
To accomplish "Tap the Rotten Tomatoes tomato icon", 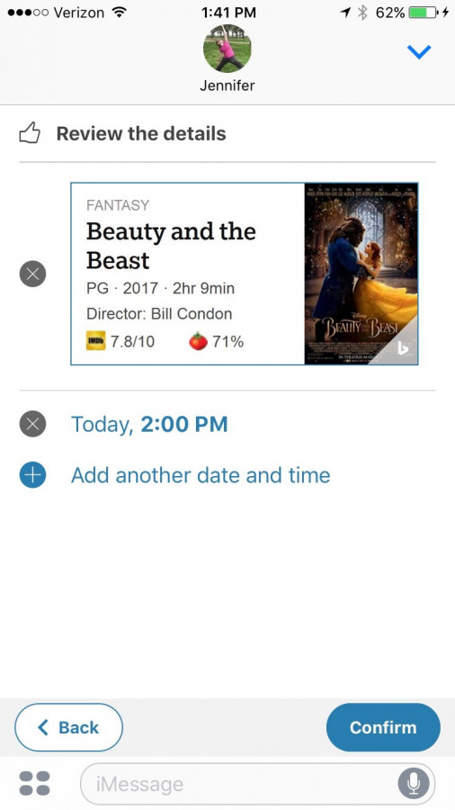I will click(x=198, y=341).
